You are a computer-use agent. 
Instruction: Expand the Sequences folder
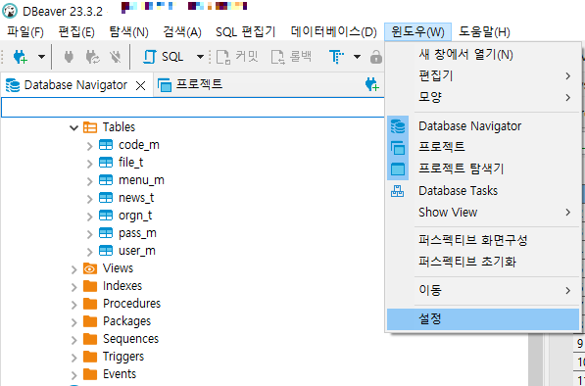pyautogui.click(x=73, y=340)
